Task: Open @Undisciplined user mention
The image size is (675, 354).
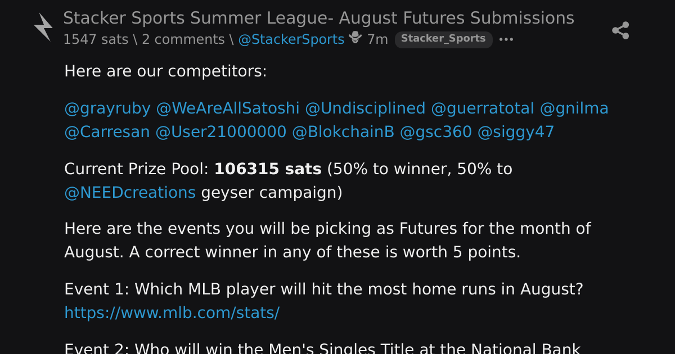Action: 365,108
